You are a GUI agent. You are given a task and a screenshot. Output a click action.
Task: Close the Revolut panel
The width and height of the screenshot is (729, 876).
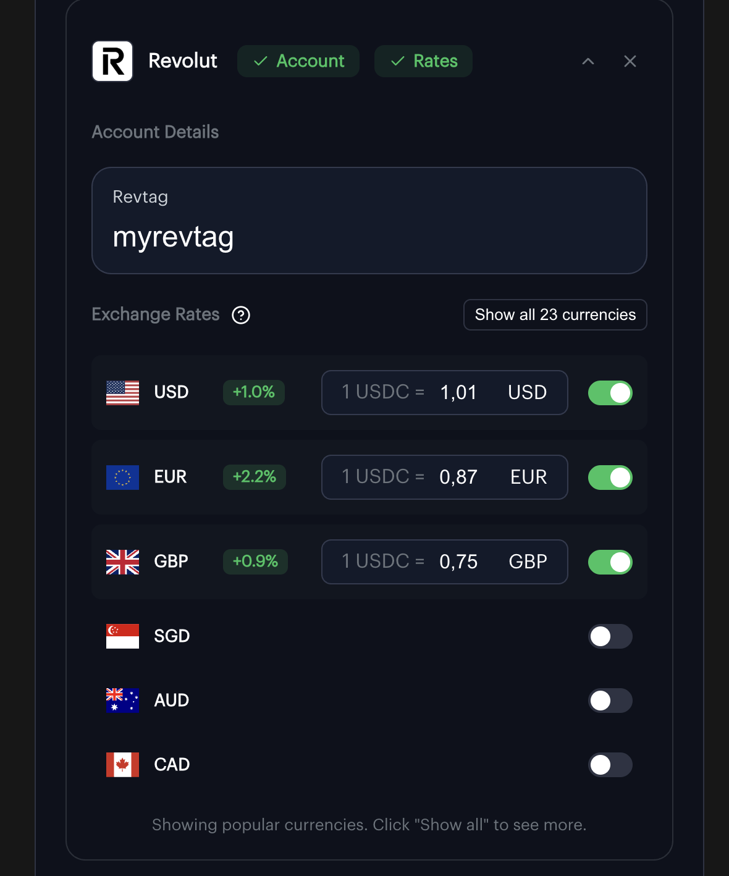[x=630, y=61]
